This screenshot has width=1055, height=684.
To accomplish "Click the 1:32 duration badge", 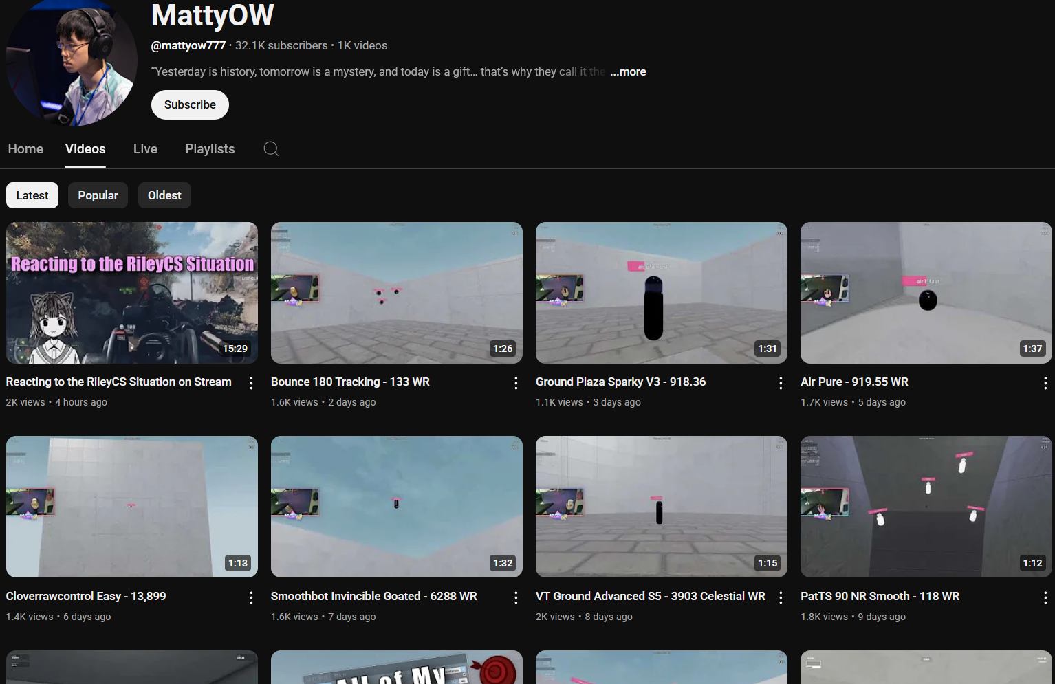I will pos(503,563).
